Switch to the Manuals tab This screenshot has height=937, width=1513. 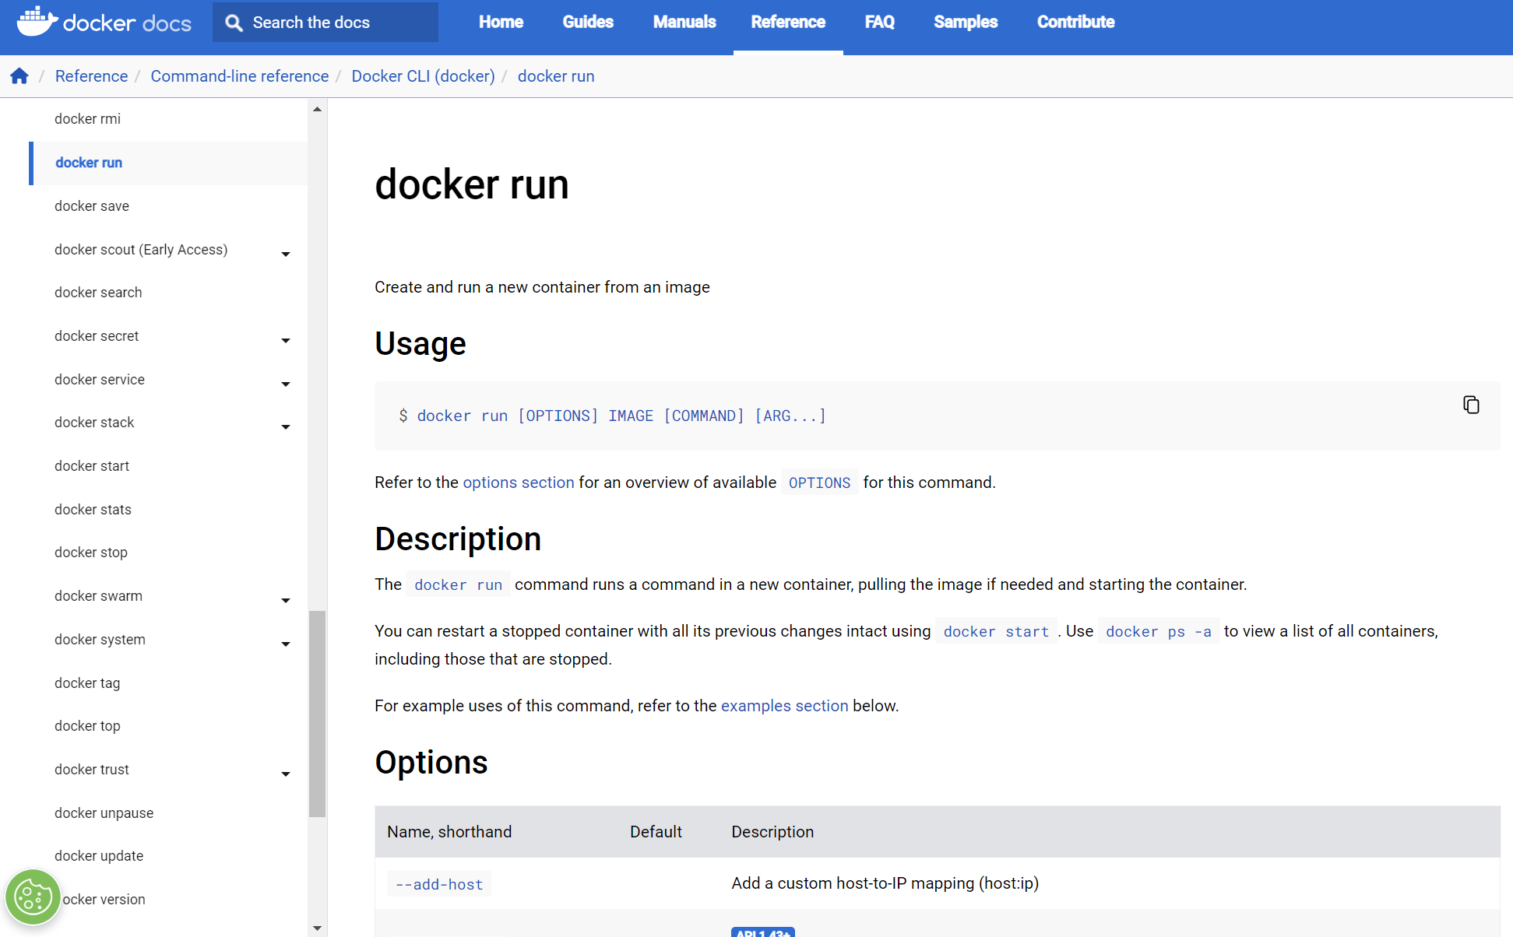(x=684, y=23)
